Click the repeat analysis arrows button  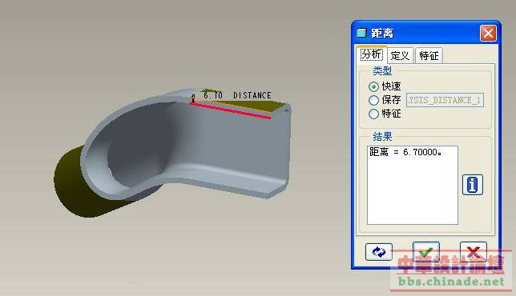379,252
